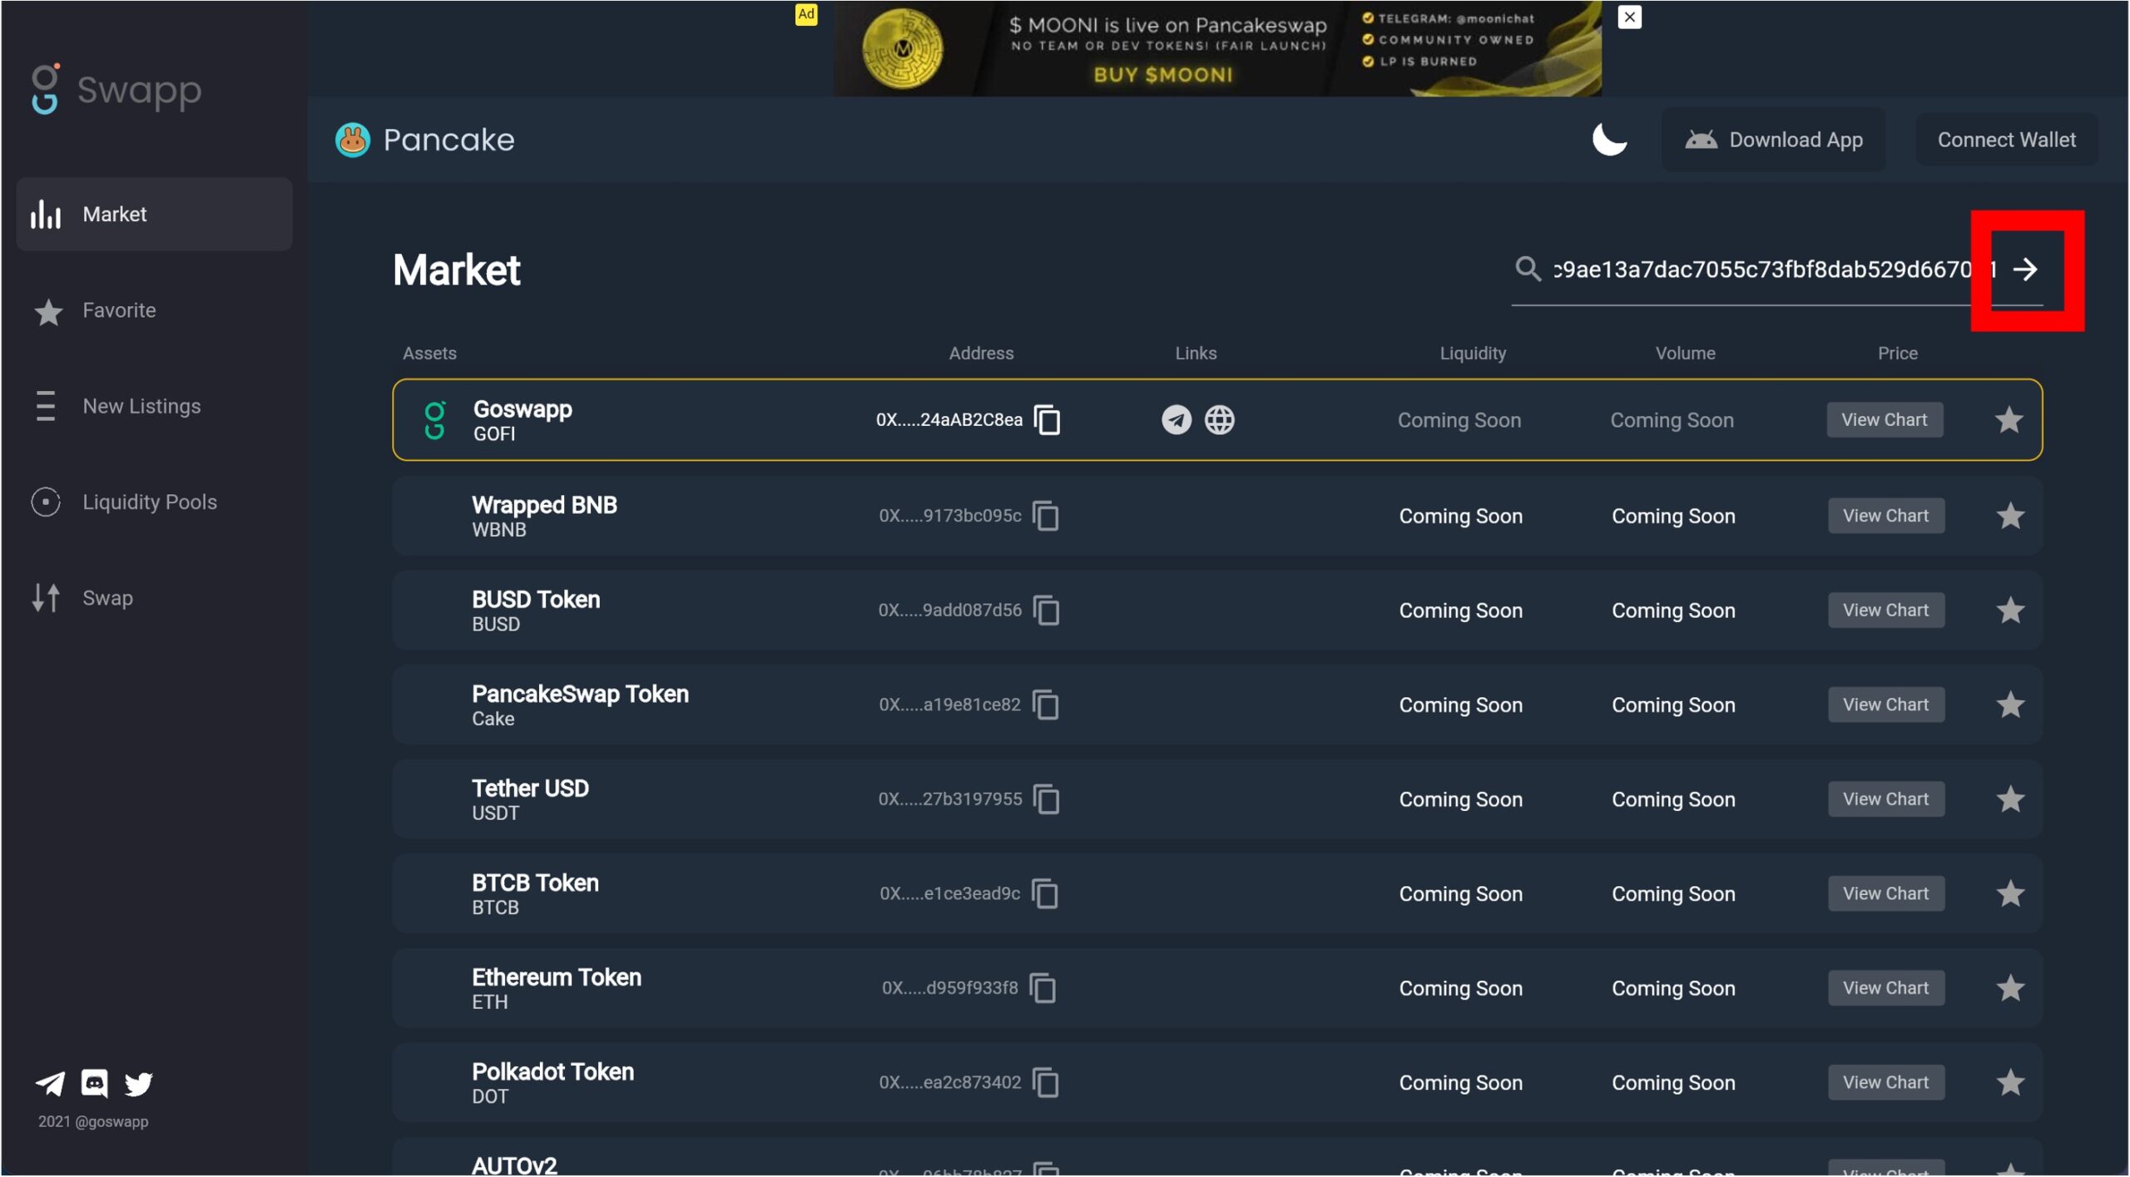Open Pancake exchange selector
Viewport: 2130px width, 1177px height.
(425, 140)
